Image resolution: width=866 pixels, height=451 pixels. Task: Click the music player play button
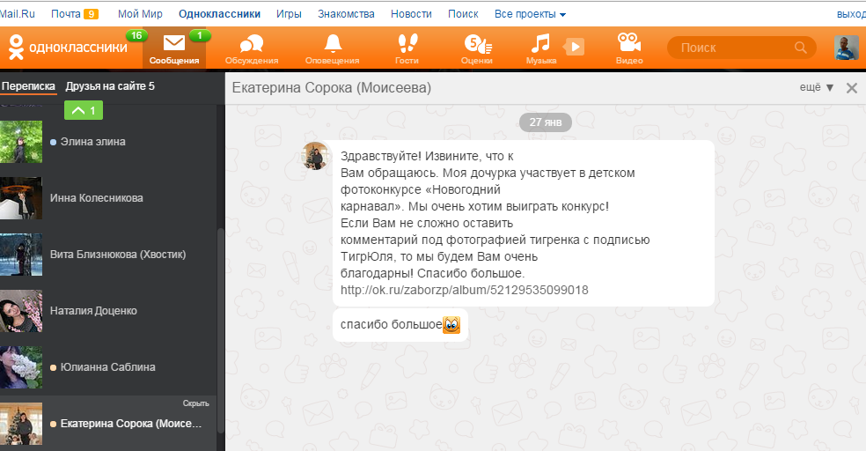click(575, 47)
